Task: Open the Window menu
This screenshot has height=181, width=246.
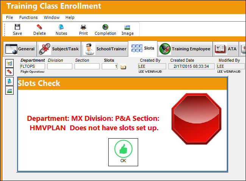Action: [x=51, y=17]
